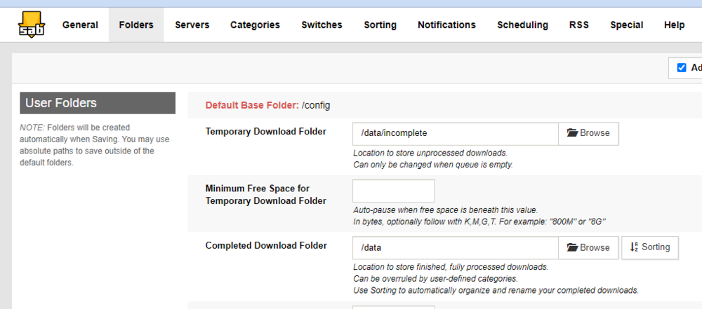The height and width of the screenshot is (309, 702).
Task: Click the Completed Download Folder path field
Action: pyautogui.click(x=456, y=248)
